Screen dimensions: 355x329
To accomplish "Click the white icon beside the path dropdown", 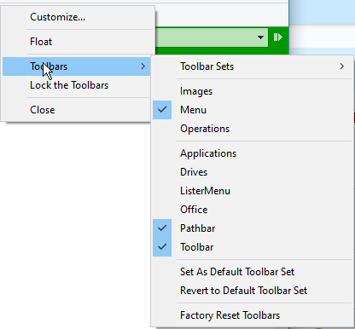I will (x=278, y=38).
